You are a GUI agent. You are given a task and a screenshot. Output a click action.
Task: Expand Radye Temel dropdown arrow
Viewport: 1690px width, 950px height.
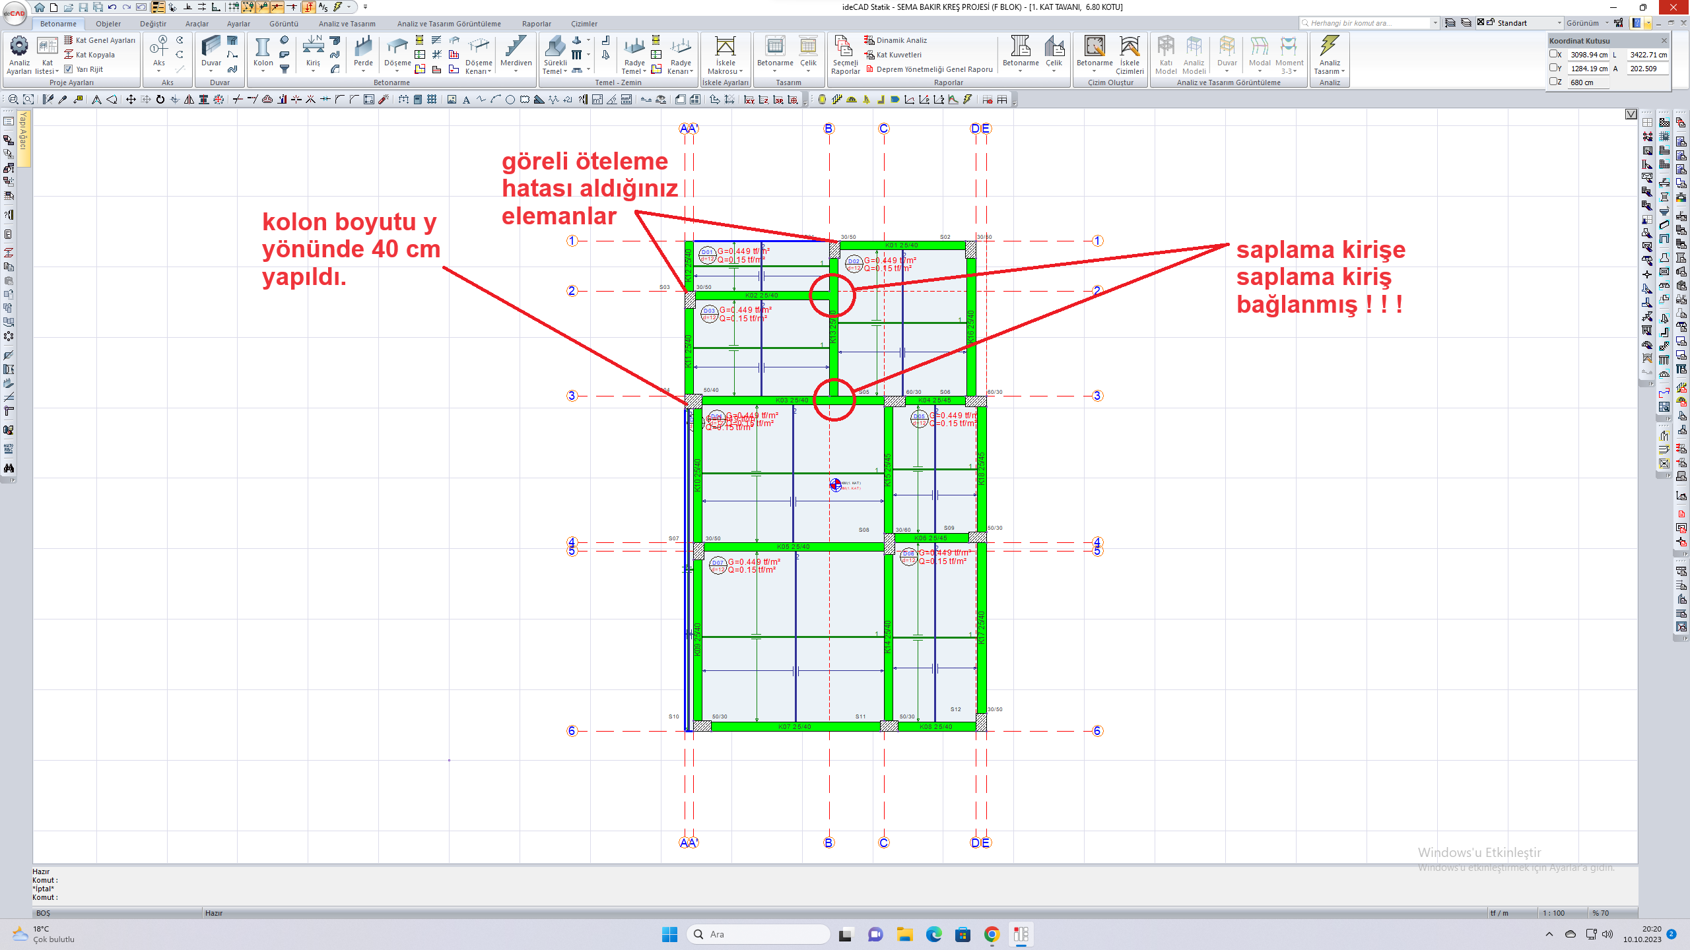point(644,71)
